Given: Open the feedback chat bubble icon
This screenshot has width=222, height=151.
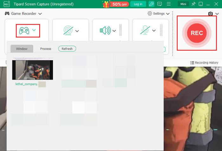Looking at the screenshot, I should tap(160, 4).
